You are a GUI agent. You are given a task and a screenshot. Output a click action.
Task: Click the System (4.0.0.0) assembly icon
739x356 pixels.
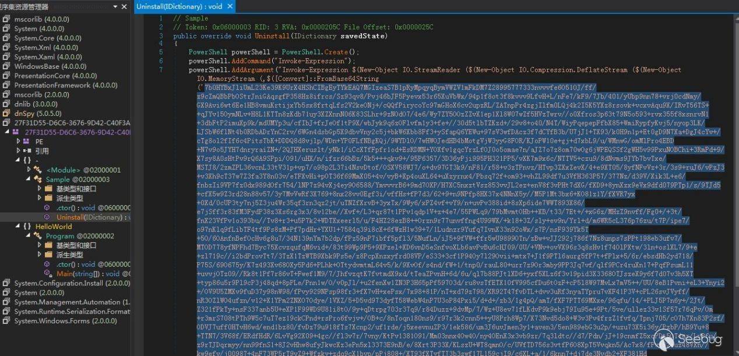click(6, 29)
